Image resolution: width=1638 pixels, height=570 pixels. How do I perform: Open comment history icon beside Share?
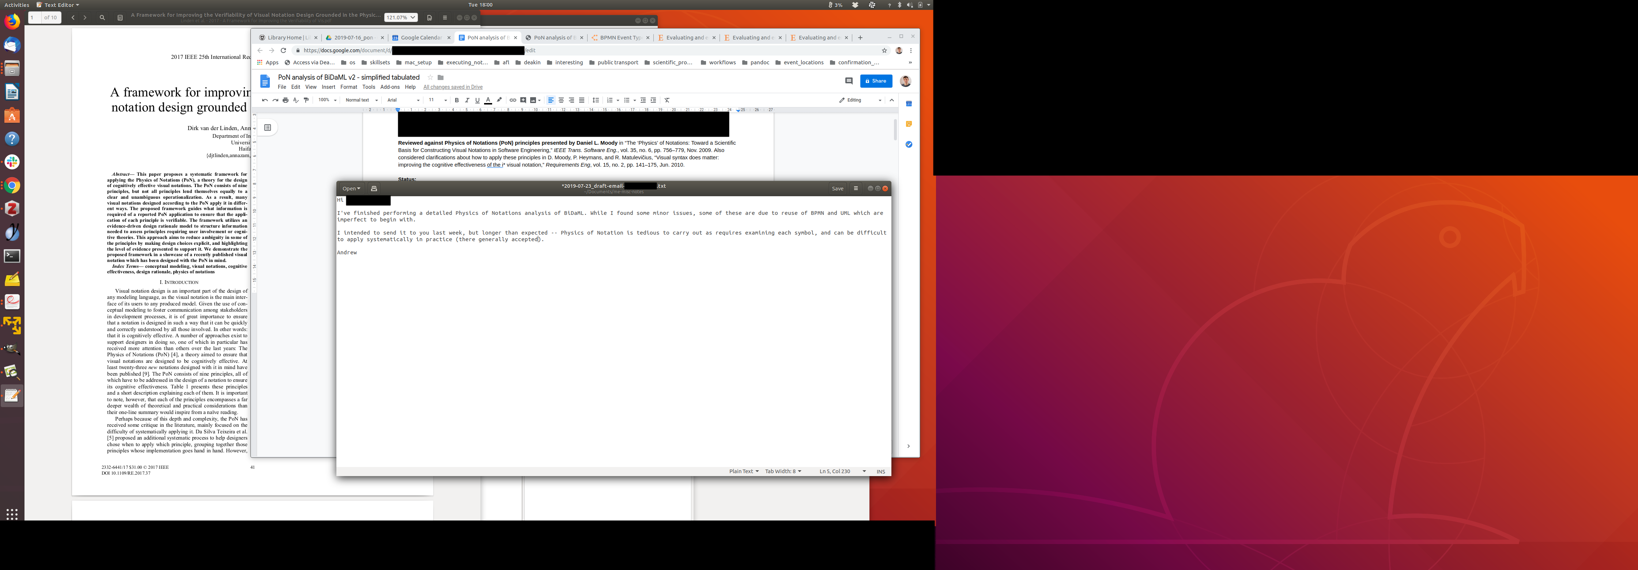point(848,81)
